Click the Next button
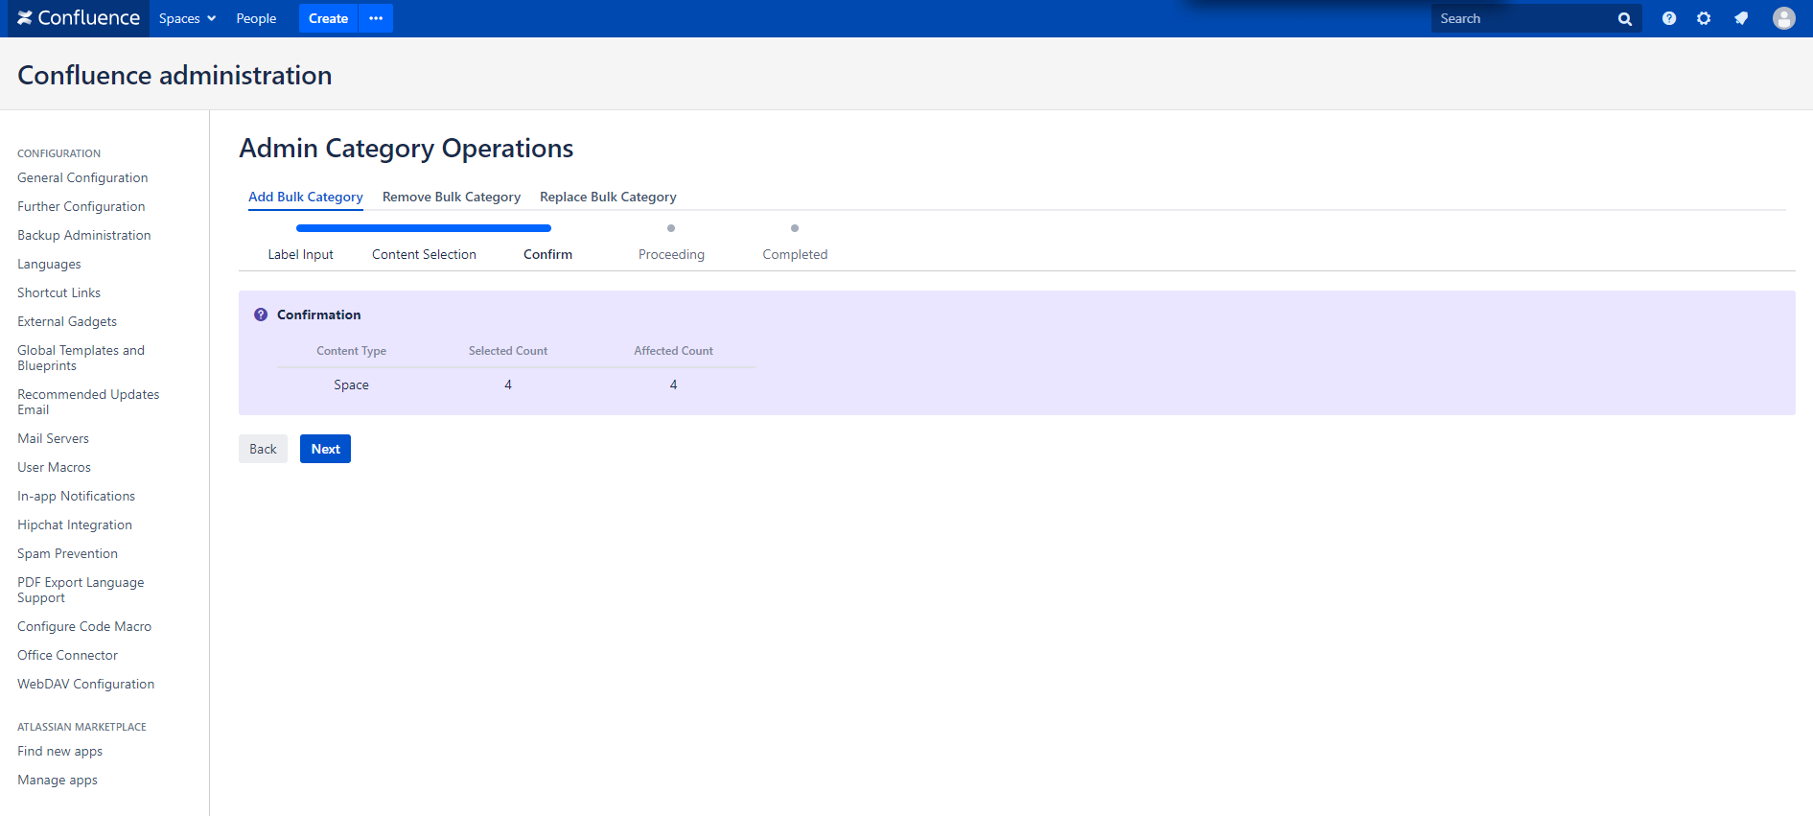 point(325,449)
